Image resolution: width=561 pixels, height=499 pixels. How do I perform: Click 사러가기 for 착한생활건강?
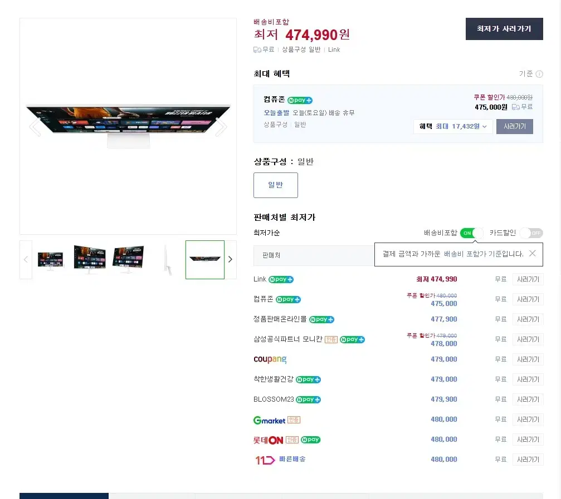click(x=528, y=379)
